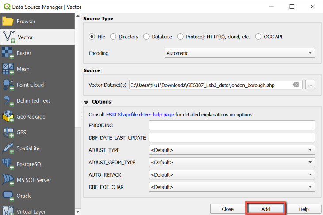Viewport: 323px width, 215px height.
Task: Click the Add button
Action: point(266,209)
